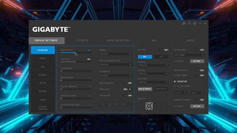Viewport: 237px width, 133px height.
Task: Click the Low Blue Light slider
Action: coord(76,98)
